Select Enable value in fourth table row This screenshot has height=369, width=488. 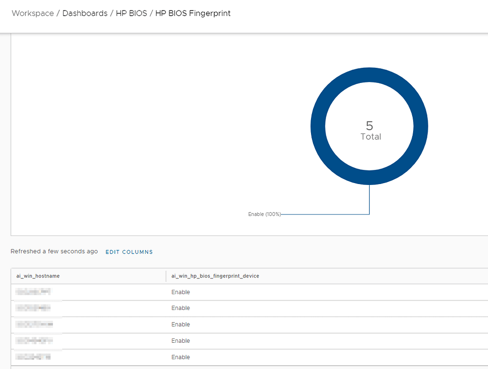tap(180, 341)
